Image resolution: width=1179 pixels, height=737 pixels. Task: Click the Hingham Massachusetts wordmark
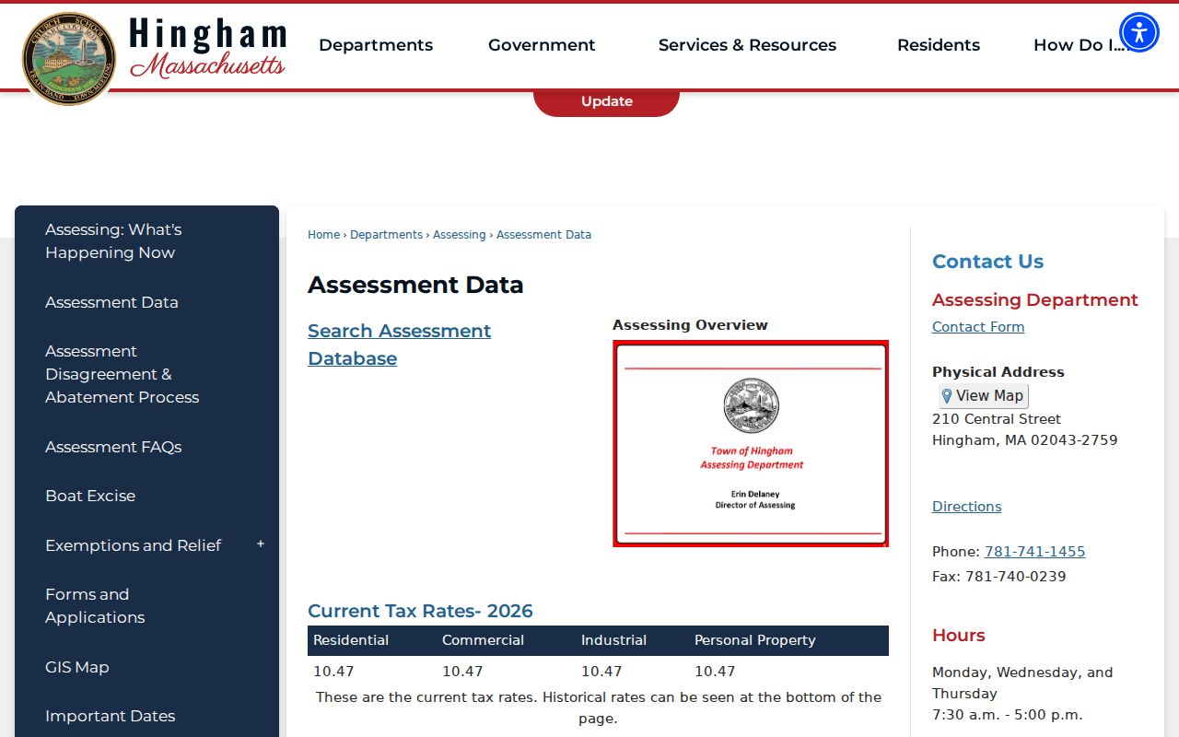(207, 48)
